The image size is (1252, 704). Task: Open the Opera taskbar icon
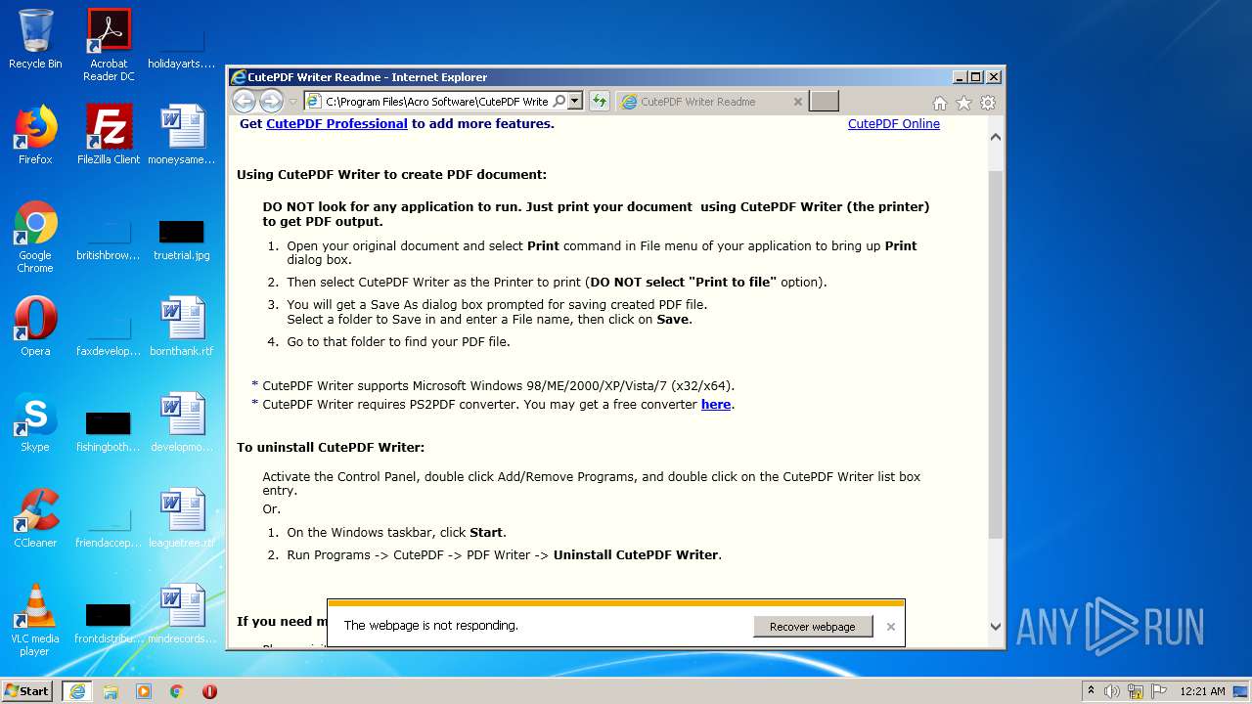(x=209, y=691)
